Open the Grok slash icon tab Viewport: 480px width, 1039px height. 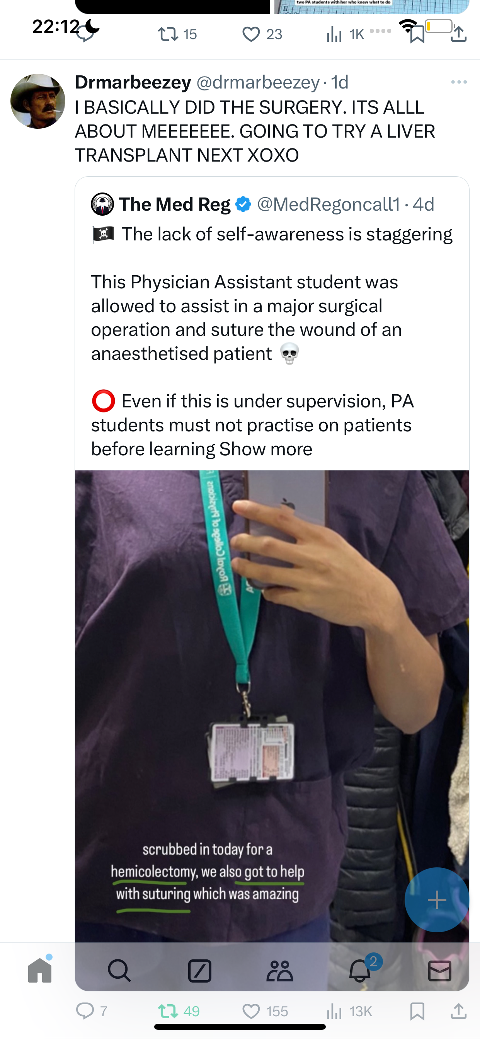(200, 971)
